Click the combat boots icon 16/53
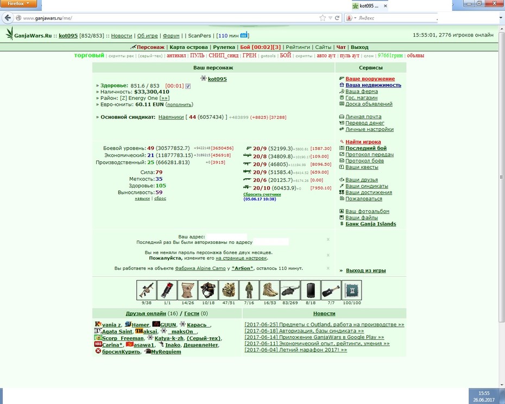This screenshot has height=404, width=505. click(269, 291)
